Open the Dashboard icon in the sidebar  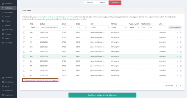[x=3, y=4]
